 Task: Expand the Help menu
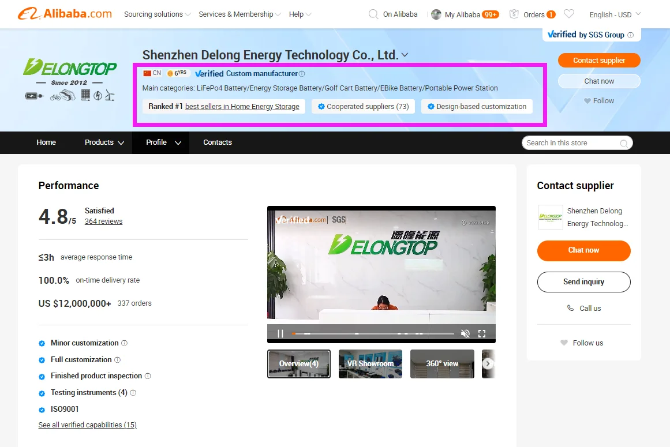pos(300,14)
